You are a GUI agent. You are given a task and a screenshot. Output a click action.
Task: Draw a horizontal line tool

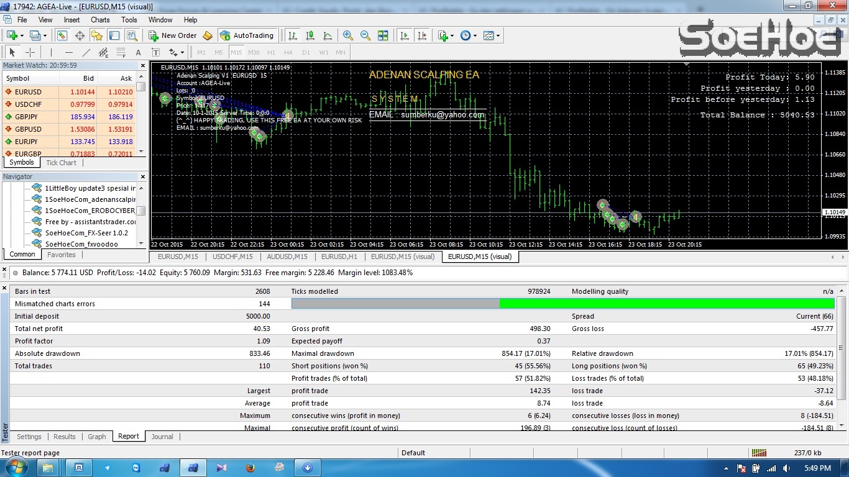68,53
